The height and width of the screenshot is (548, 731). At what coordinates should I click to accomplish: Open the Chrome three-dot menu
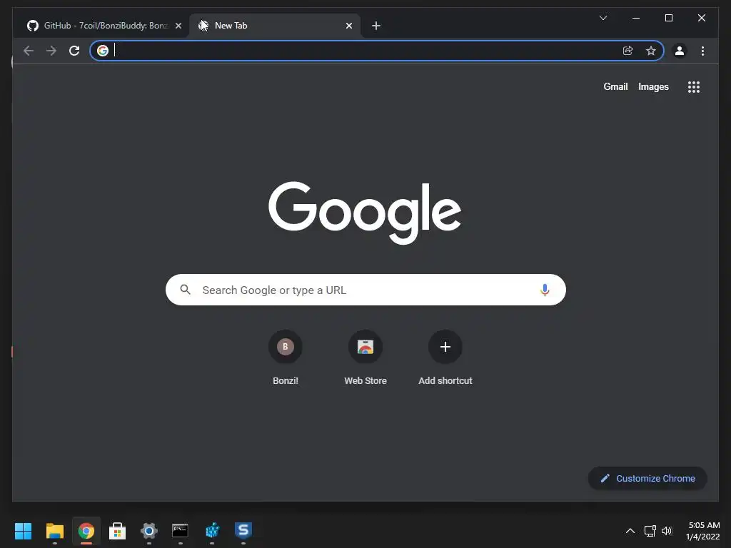coord(702,51)
